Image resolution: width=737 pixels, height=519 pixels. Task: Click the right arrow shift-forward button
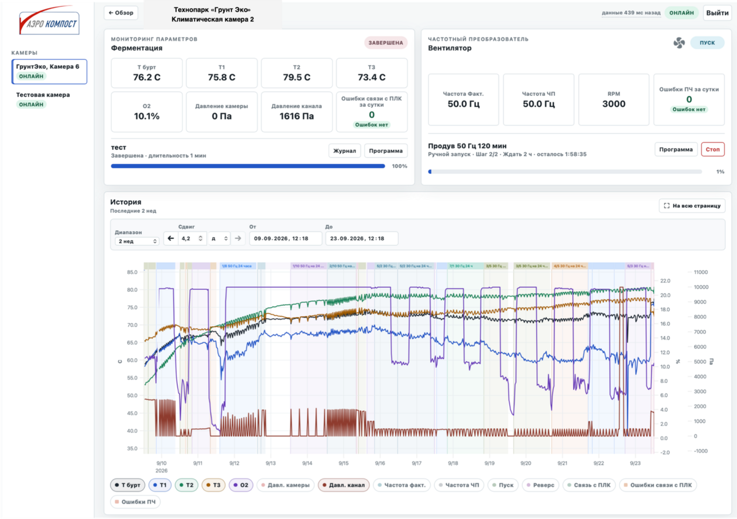pos(238,238)
